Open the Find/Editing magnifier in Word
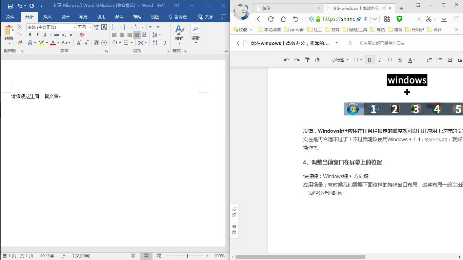 [x=195, y=29]
